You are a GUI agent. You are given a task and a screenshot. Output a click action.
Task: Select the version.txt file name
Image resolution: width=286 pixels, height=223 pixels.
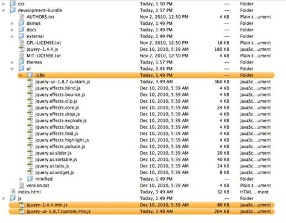pos(38,186)
